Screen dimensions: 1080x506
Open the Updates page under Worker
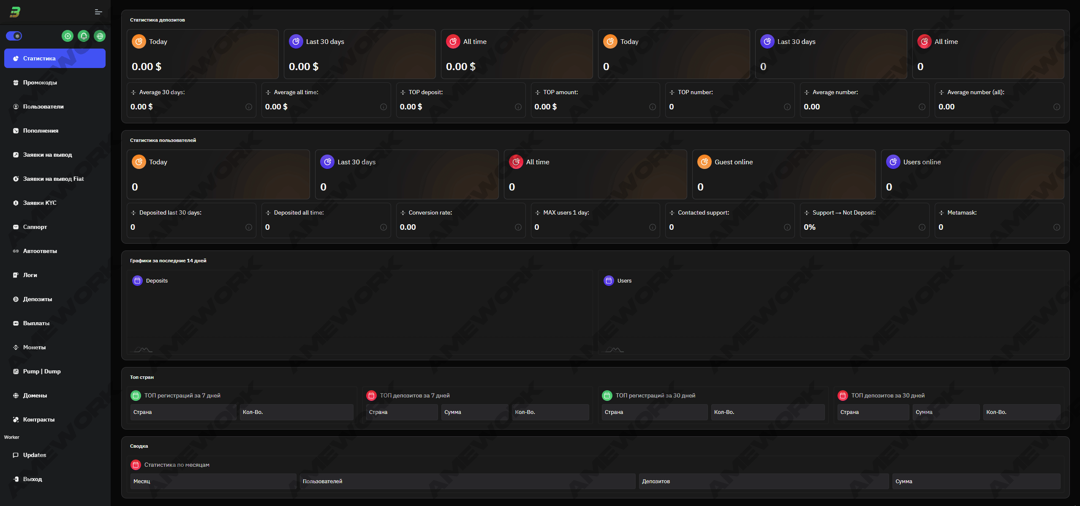(34, 455)
